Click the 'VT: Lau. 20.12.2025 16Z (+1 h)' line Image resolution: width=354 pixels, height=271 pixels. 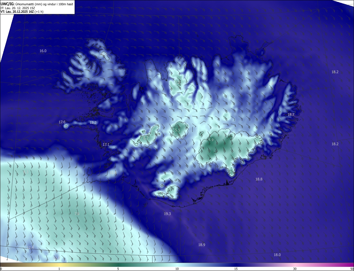(22, 12)
